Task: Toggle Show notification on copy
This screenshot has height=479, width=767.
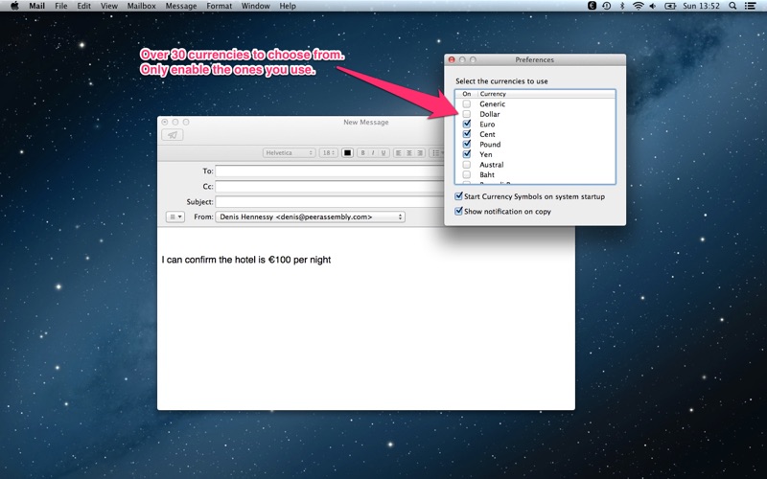Action: 458,211
